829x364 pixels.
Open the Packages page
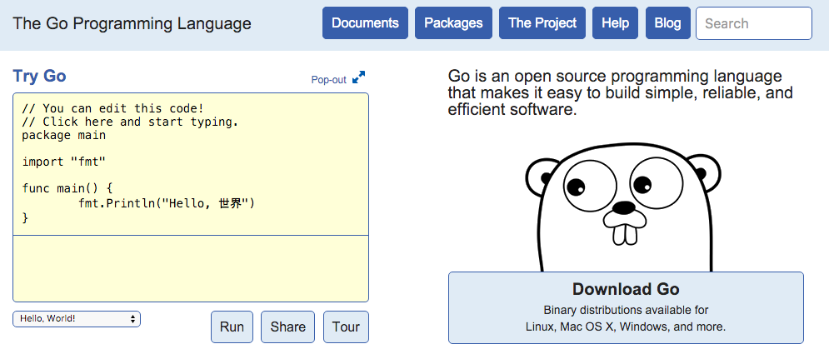pyautogui.click(x=453, y=23)
